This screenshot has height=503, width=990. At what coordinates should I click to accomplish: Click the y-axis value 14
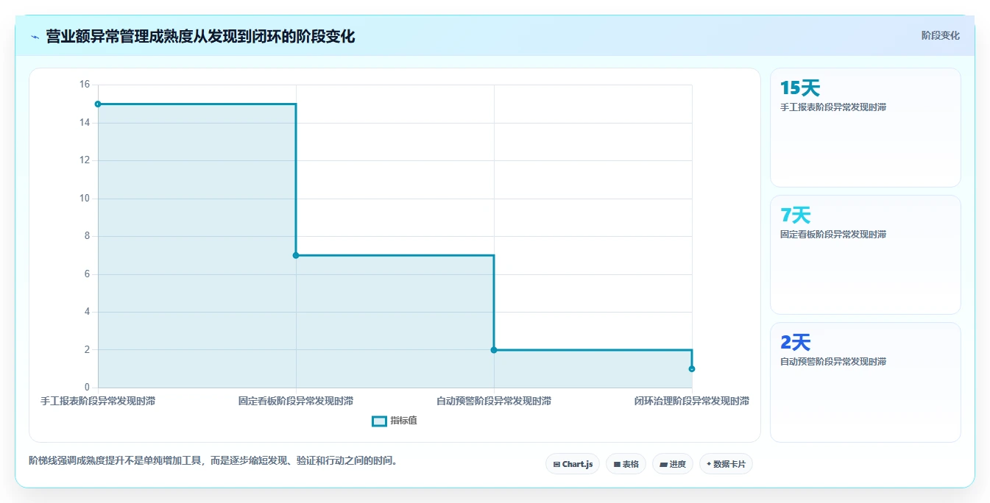[84, 123]
